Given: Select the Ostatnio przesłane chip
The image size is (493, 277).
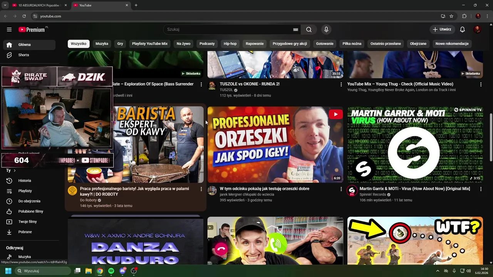Looking at the screenshot, I should tap(386, 44).
